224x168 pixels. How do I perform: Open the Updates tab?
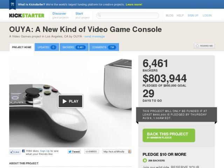coord(47,47)
